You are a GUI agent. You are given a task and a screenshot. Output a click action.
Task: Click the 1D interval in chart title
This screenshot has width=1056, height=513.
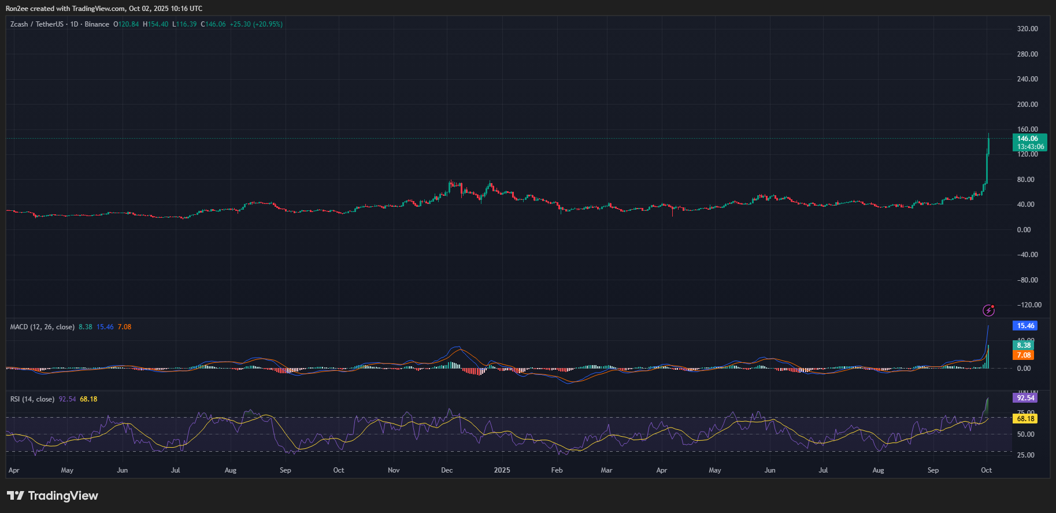click(74, 24)
